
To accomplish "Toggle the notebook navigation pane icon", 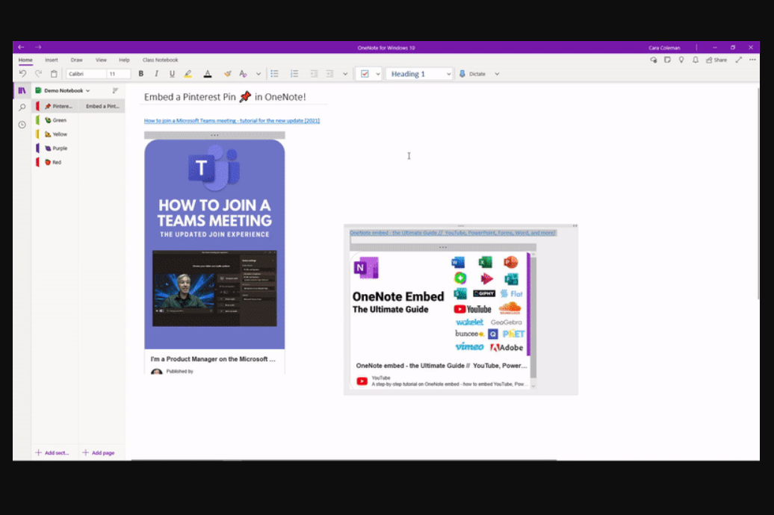I will point(22,91).
